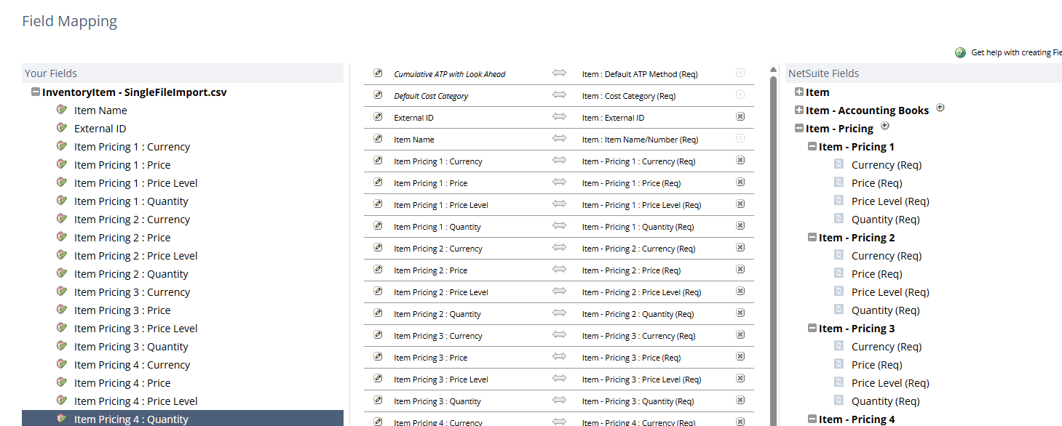Collapse Item - Pricing 4 group
Viewport: 1062px width, 426px height.
[812, 419]
